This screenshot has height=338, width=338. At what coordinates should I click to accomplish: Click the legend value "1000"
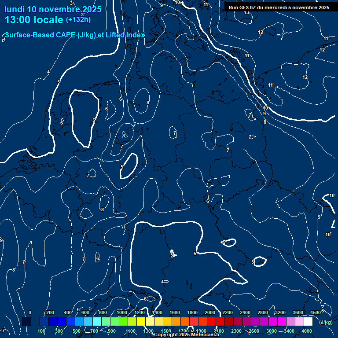click(122, 312)
